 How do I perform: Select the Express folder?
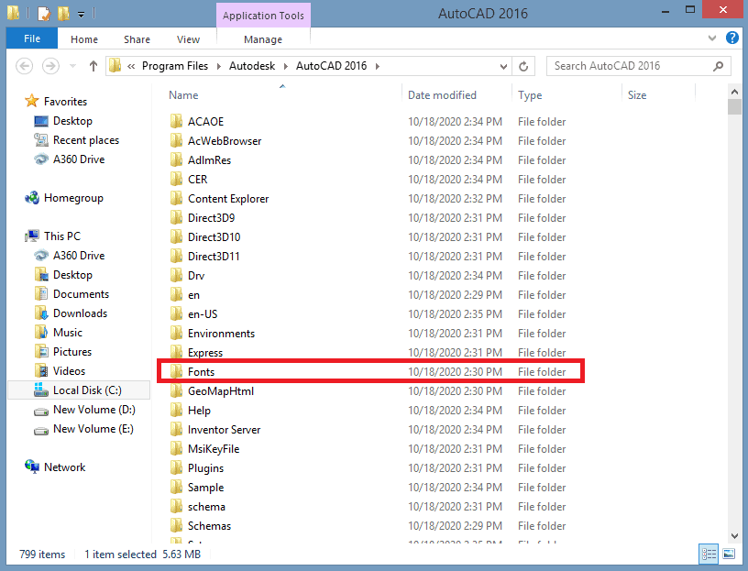tap(205, 353)
